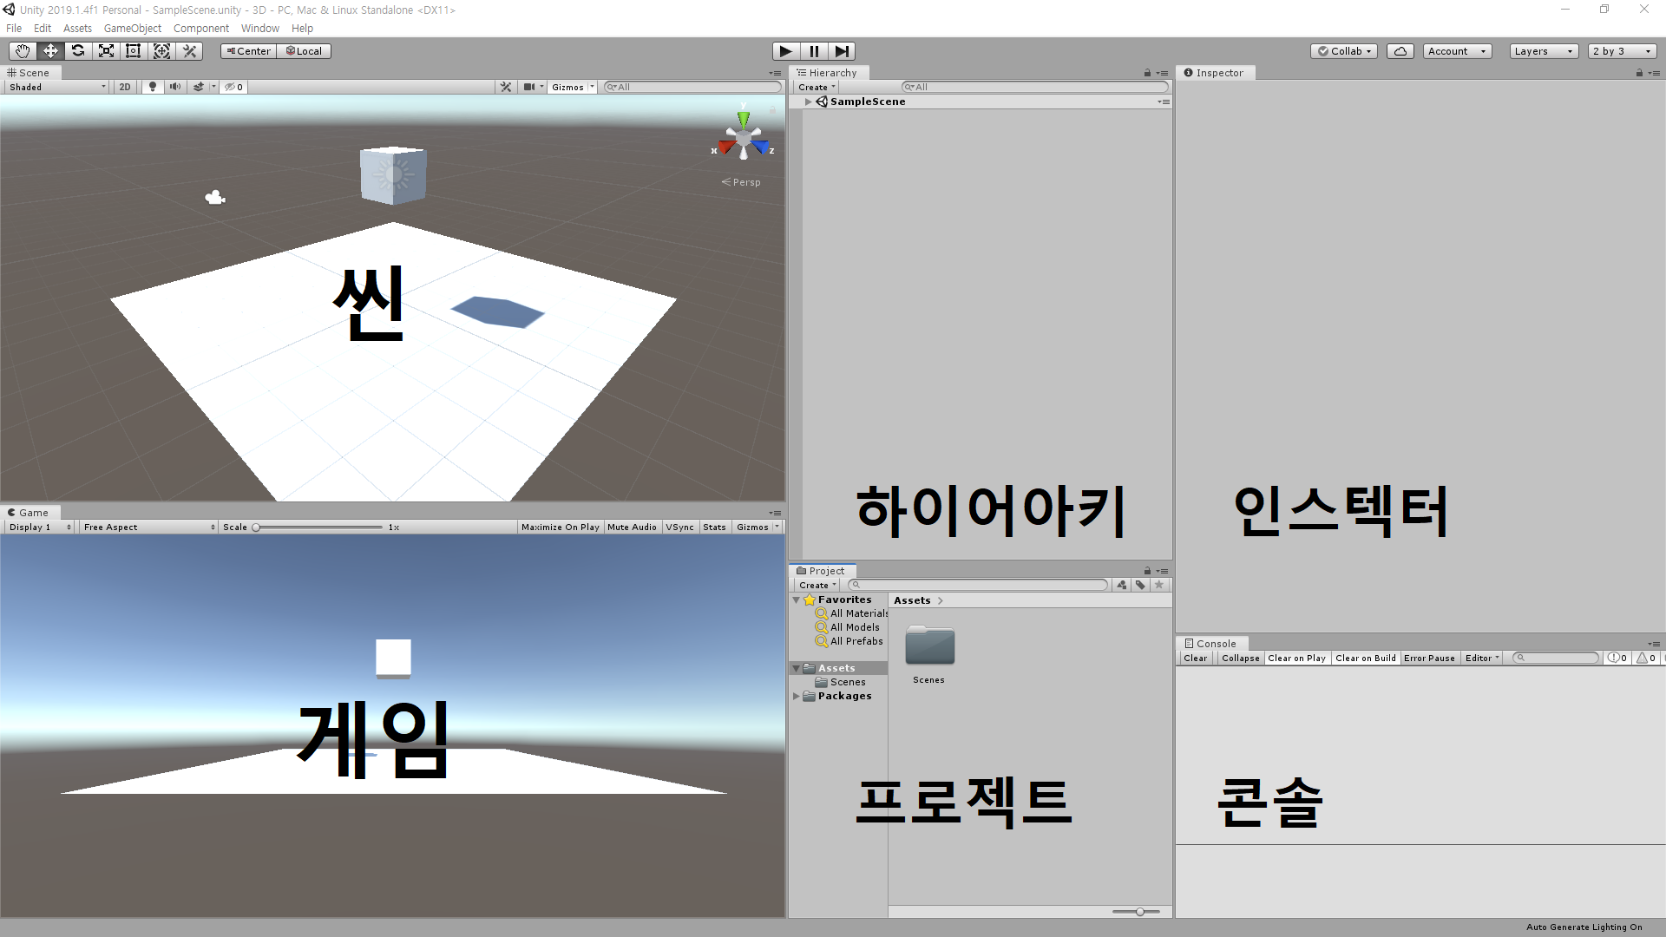Select the Rect Transform tool
The width and height of the screenshot is (1666, 937).
pos(134,51)
